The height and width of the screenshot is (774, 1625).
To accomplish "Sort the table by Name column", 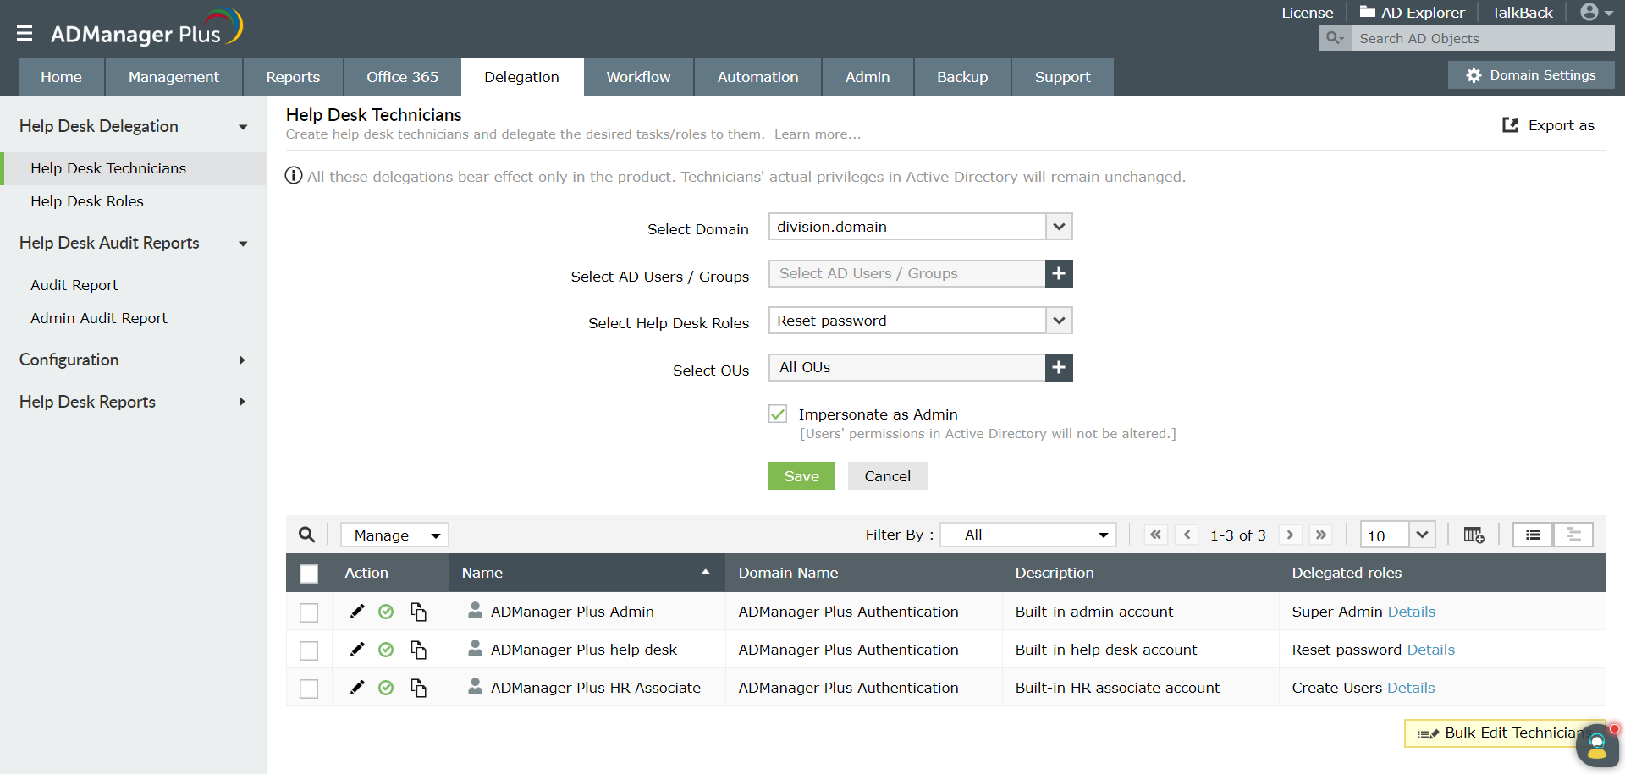I will (x=587, y=573).
